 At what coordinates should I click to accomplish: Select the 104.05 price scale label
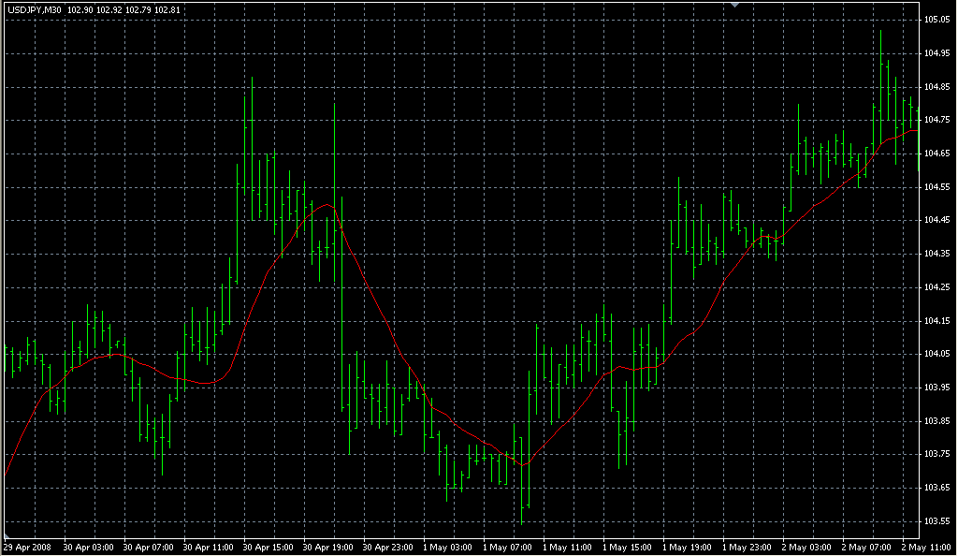click(x=937, y=354)
